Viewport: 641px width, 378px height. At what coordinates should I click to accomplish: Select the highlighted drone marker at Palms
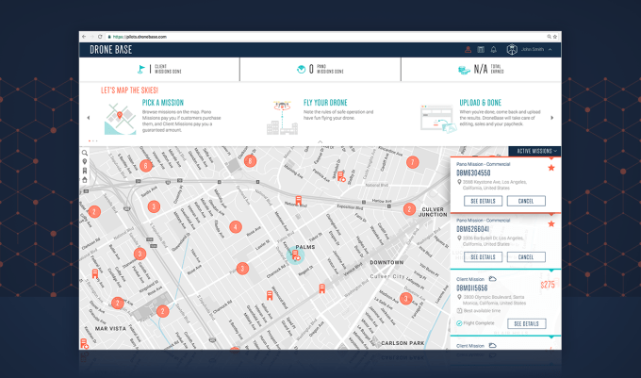[294, 255]
